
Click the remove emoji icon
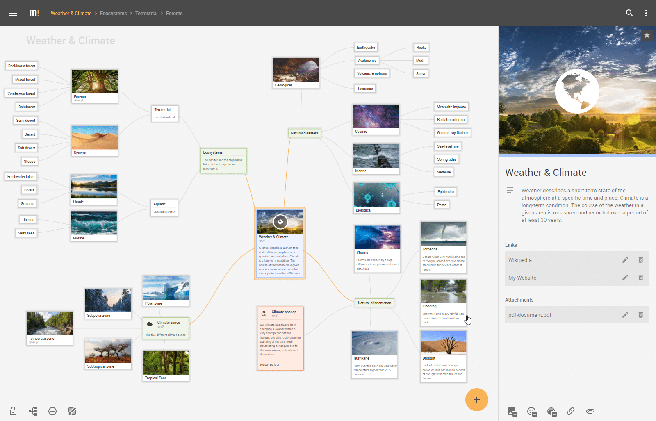[532, 412]
